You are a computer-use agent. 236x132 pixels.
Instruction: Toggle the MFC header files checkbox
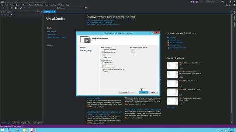click(132, 52)
